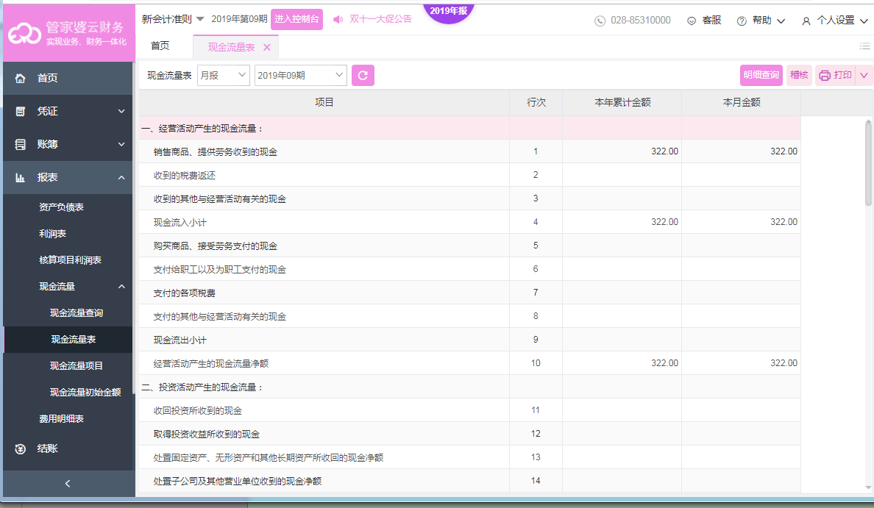Click the 项目 column header

point(324,102)
